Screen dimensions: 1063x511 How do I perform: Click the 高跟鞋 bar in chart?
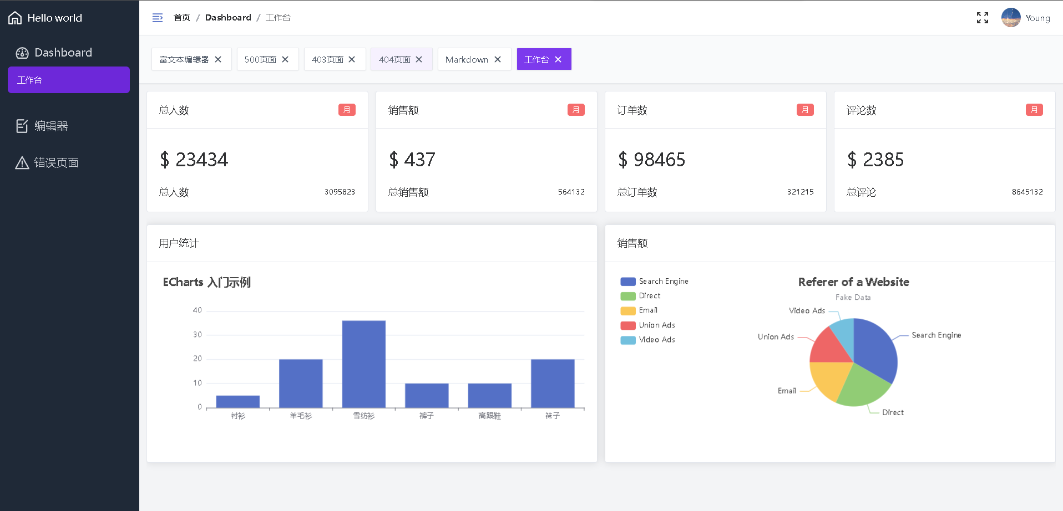(490, 396)
